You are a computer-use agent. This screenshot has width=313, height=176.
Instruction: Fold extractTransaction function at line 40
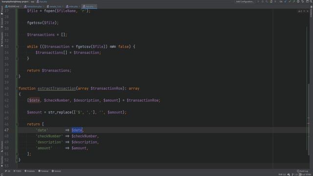click(x=17, y=88)
